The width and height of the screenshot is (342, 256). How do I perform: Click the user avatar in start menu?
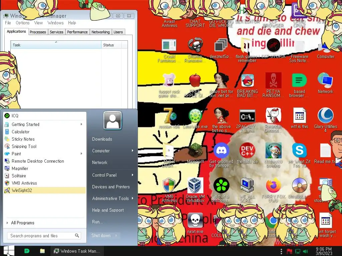click(113, 120)
